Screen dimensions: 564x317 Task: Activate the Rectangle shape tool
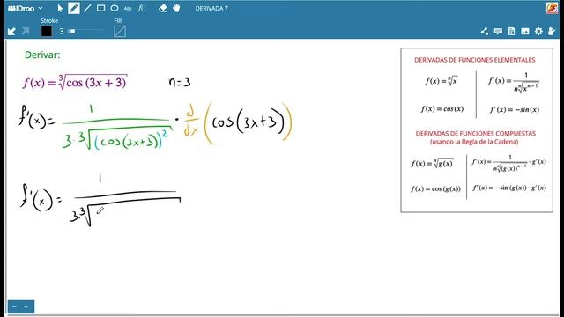click(x=101, y=8)
